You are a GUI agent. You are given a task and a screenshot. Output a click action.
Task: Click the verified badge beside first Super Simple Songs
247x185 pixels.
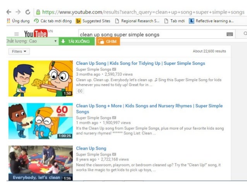point(114,69)
